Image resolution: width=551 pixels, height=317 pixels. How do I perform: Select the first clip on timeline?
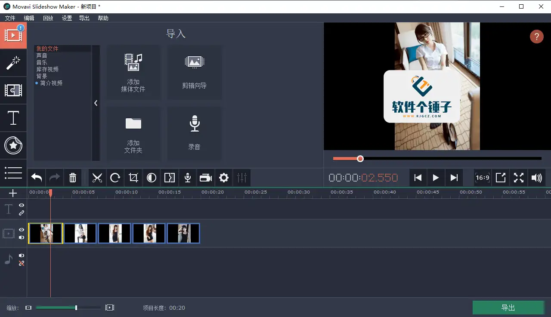coord(46,233)
